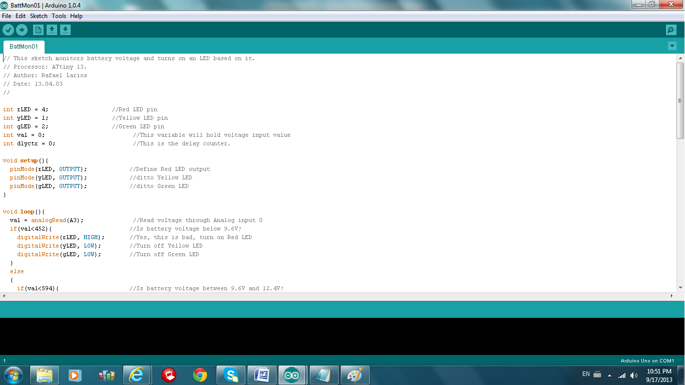
Task: Expand the system tray hidden icons
Action: (609, 374)
